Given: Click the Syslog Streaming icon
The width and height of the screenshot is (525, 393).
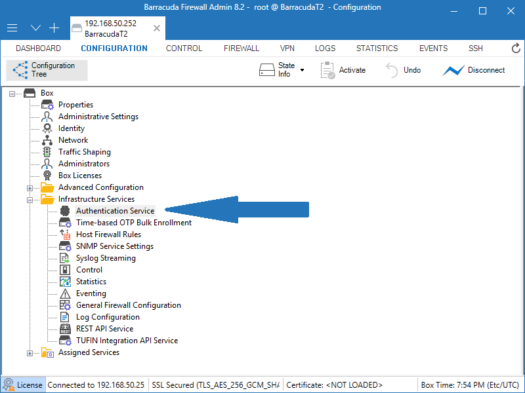Looking at the screenshot, I should point(64,258).
